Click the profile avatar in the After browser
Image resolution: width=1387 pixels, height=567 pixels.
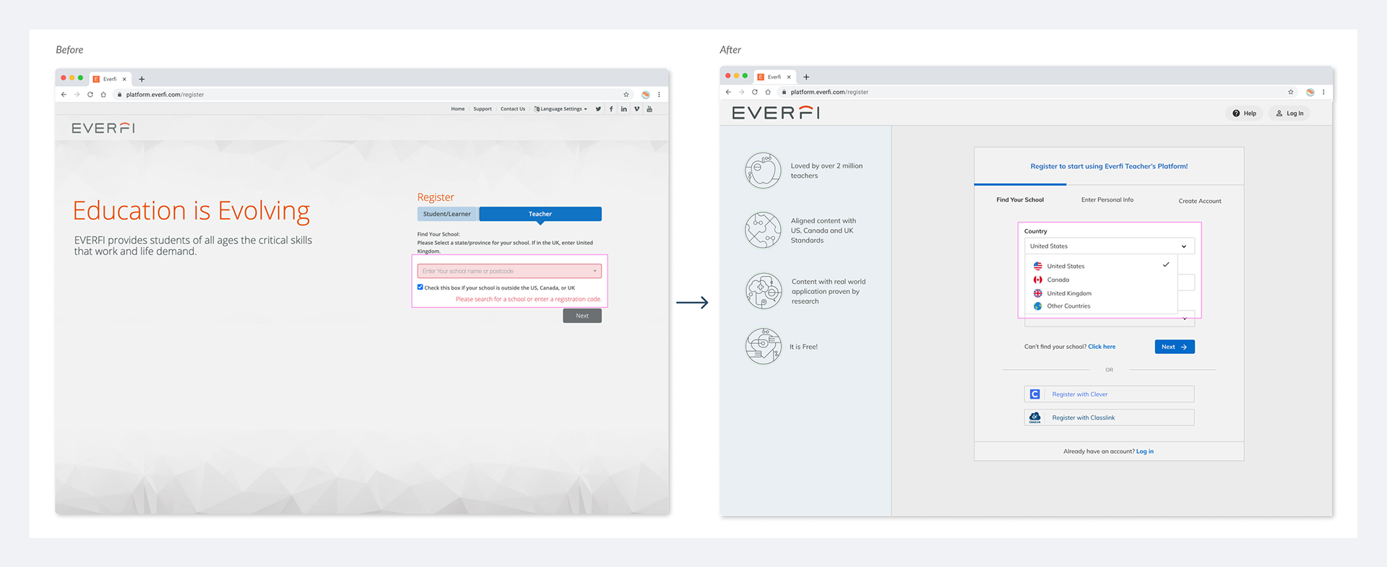point(1310,92)
